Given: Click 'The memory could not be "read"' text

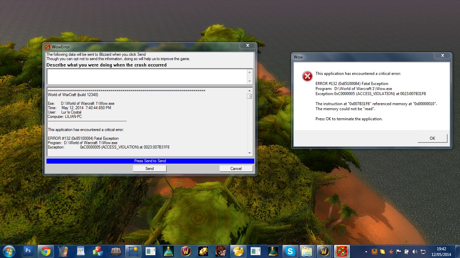Looking at the screenshot, I should click(345, 109).
